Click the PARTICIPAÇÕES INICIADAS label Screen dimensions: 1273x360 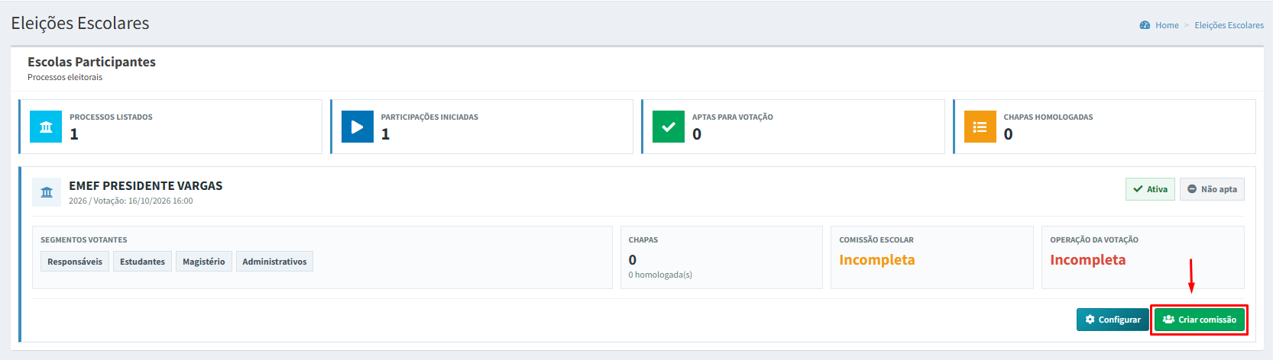click(x=429, y=117)
